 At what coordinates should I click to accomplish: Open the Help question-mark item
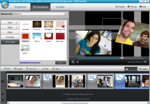[143, 7]
